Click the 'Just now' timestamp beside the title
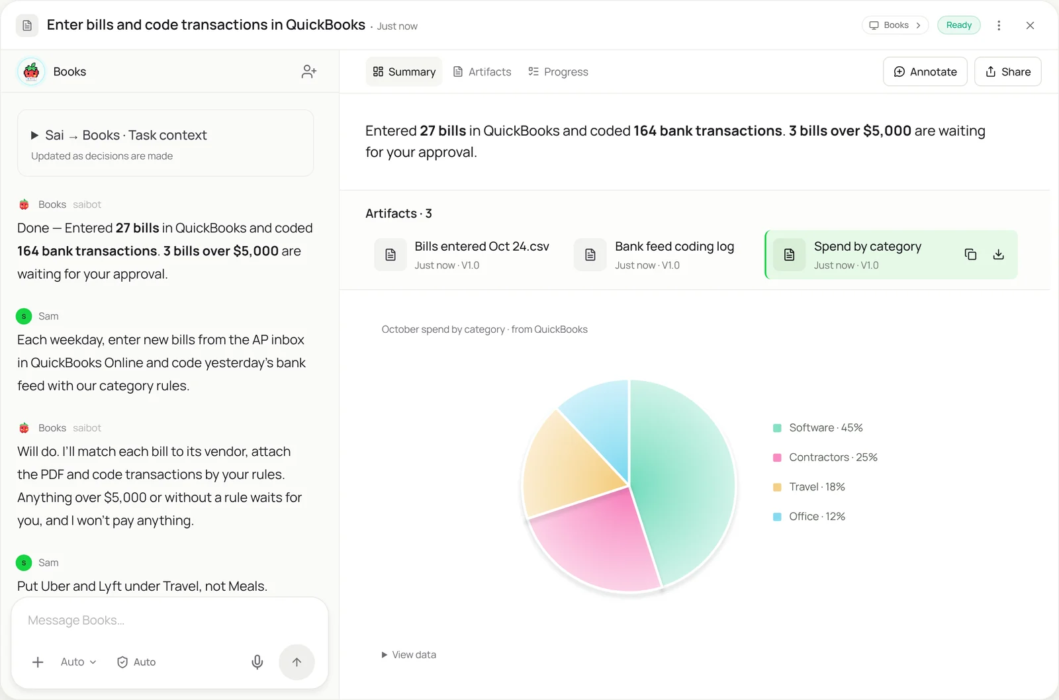Viewport: 1059px width, 700px height. 397,26
